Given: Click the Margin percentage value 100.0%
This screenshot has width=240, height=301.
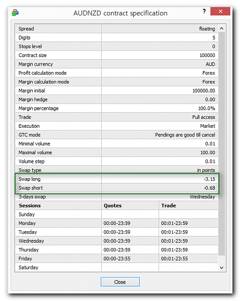Looking at the screenshot, I should [207, 108].
